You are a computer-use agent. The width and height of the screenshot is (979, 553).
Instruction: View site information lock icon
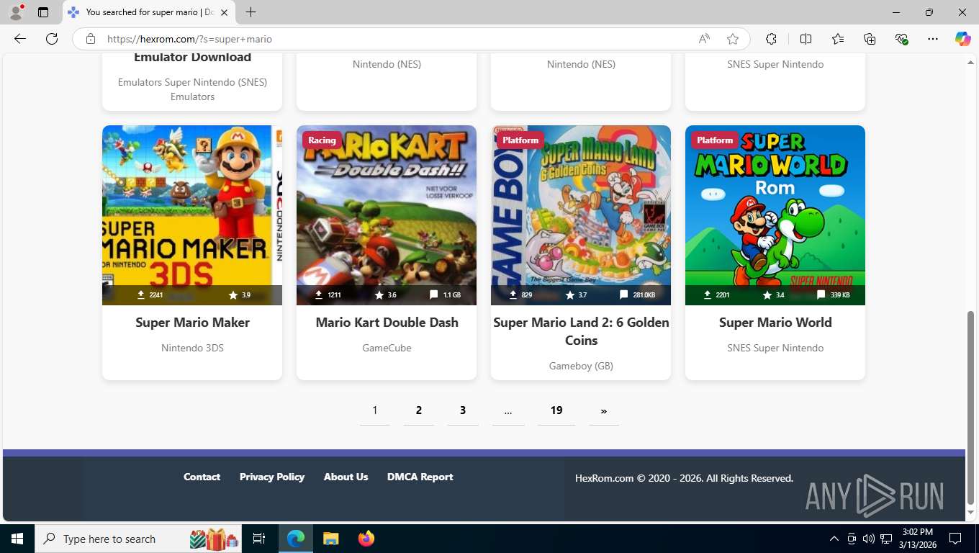(91, 39)
